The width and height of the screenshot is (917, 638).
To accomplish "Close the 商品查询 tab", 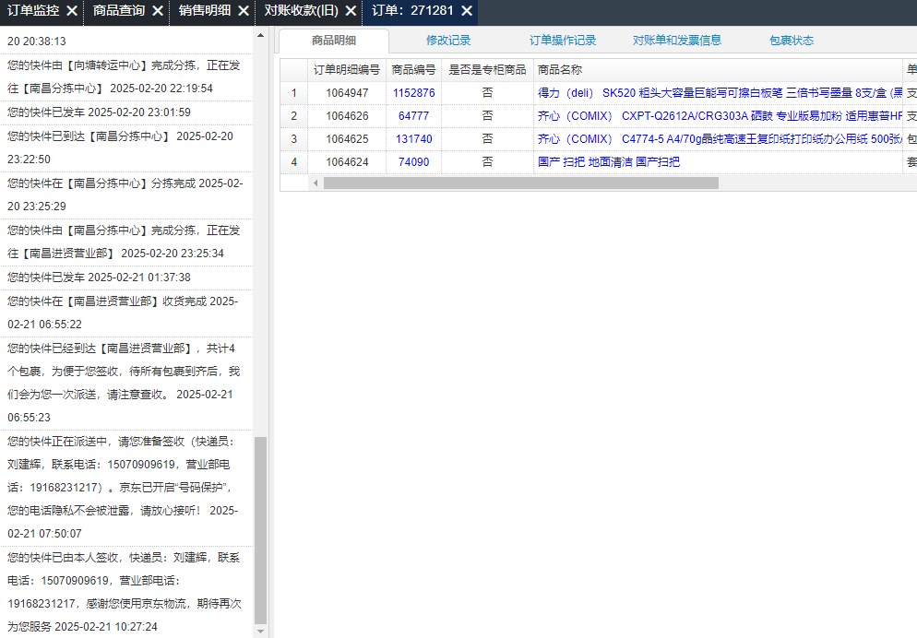I will point(158,11).
